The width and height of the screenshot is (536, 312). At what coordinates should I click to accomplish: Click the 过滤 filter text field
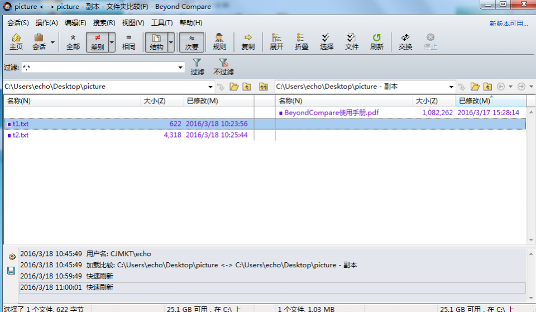pyautogui.click(x=99, y=68)
